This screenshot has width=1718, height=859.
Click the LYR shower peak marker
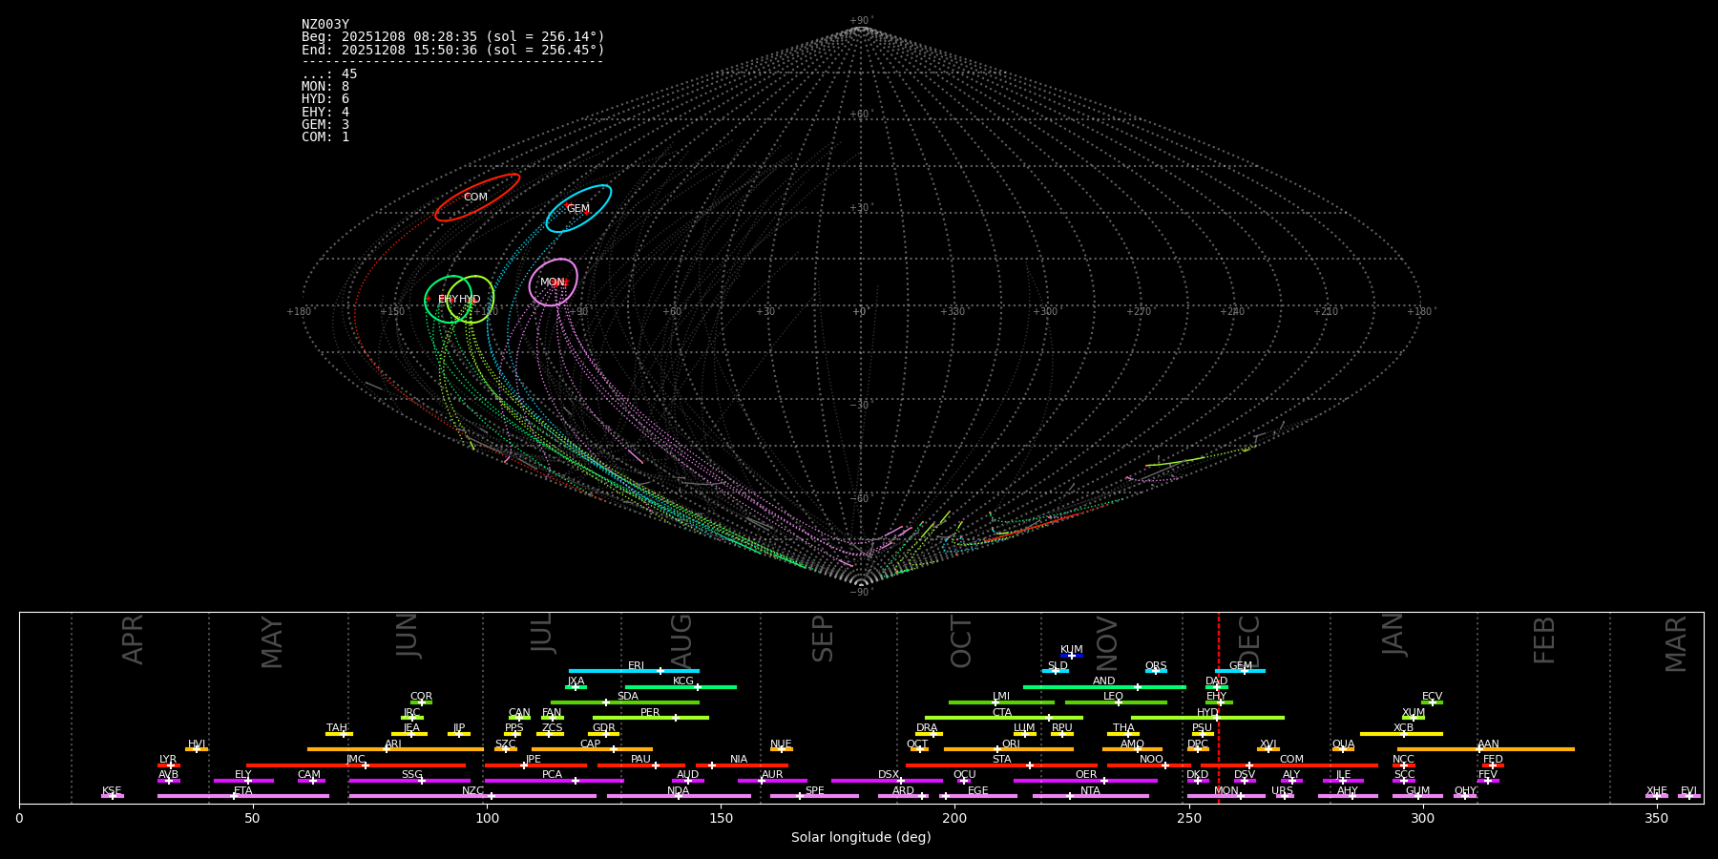coord(170,765)
